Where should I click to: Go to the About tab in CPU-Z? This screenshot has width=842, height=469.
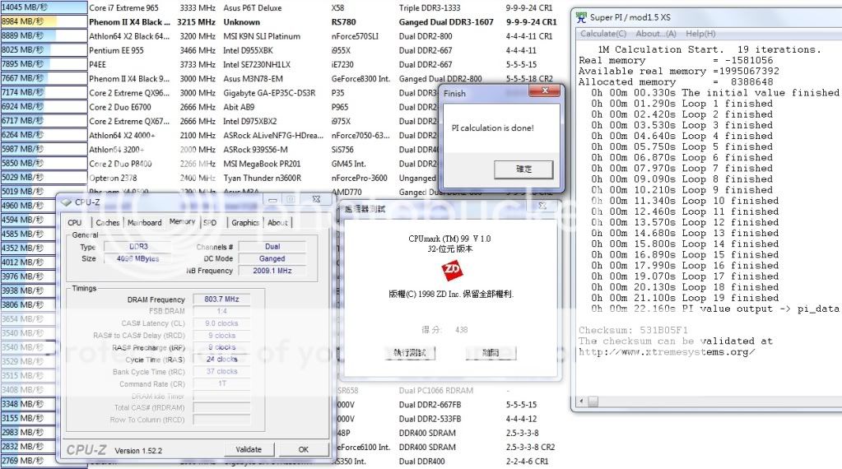[x=277, y=222]
